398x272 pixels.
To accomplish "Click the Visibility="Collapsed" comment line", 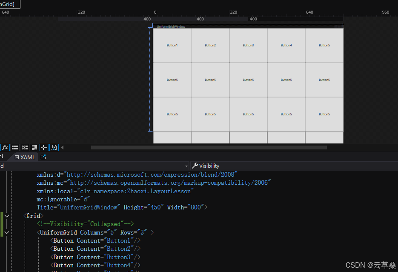I will pos(85,224).
